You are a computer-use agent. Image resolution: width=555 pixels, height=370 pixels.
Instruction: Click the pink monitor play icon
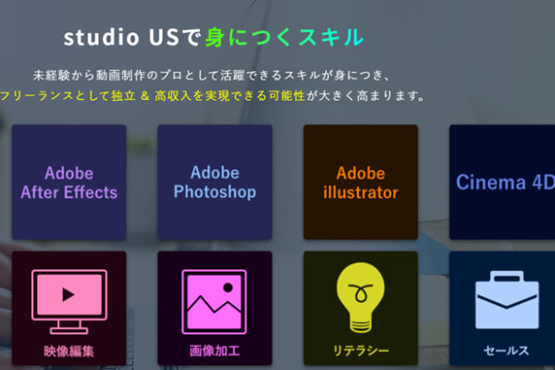click(x=69, y=302)
